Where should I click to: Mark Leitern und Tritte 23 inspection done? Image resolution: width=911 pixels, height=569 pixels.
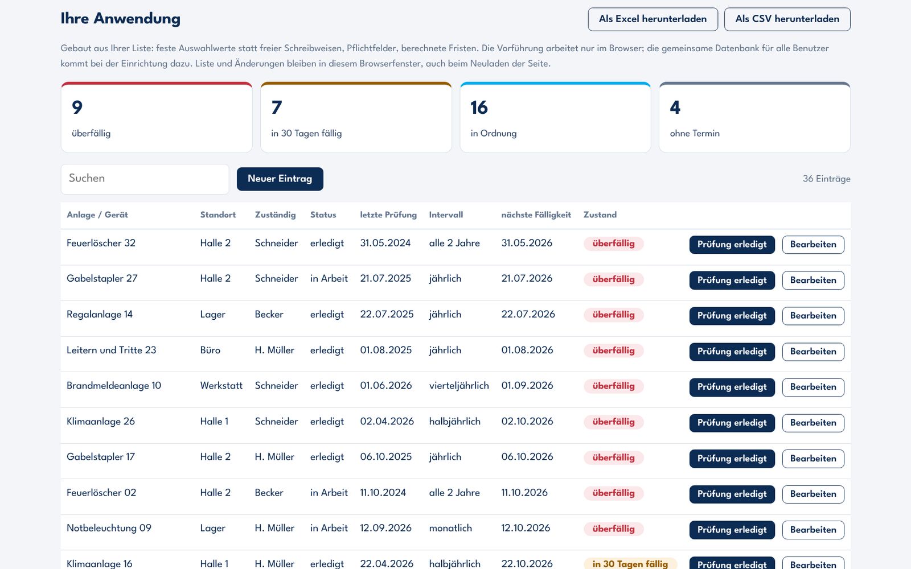[x=732, y=352]
